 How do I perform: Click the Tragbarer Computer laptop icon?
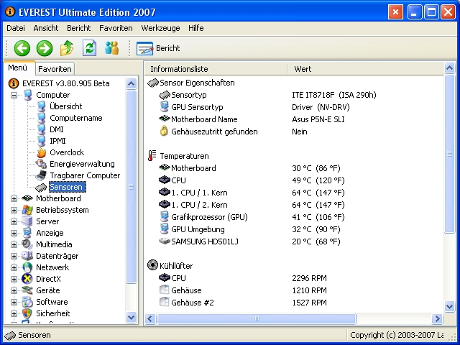coord(41,175)
